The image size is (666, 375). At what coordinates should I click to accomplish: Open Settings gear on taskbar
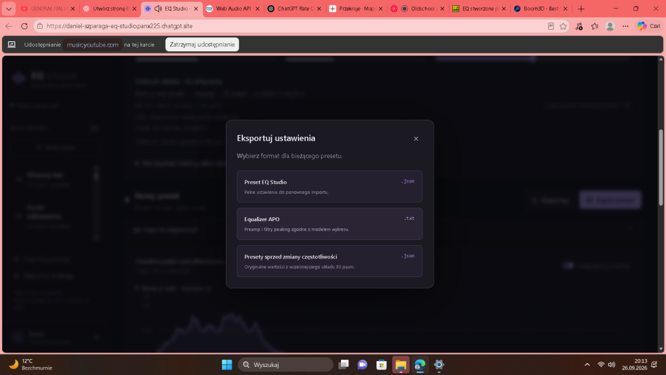tap(439, 364)
